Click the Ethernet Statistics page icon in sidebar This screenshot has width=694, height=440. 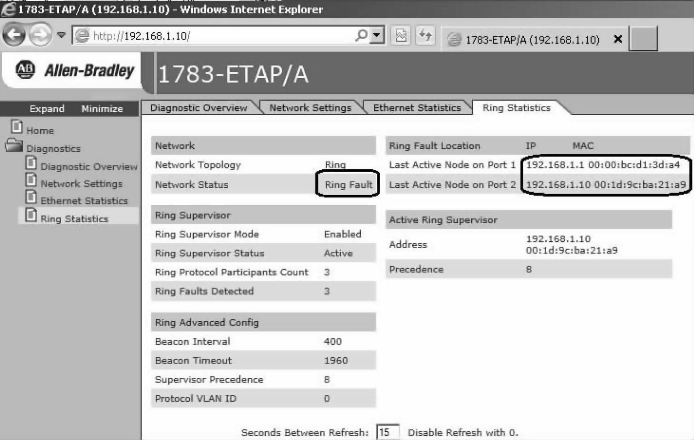tap(31, 197)
